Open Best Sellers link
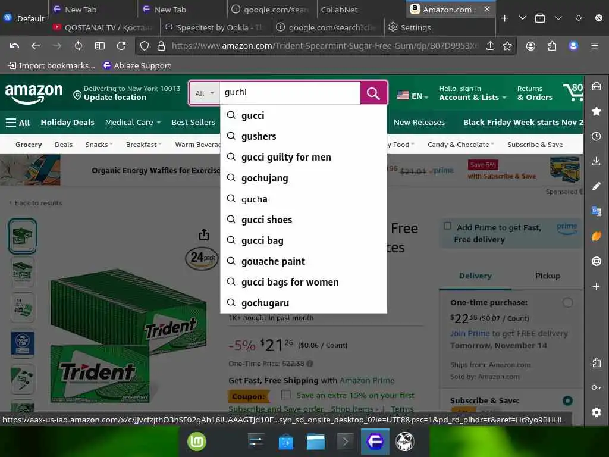Viewport: 609px width, 457px height. (x=193, y=123)
